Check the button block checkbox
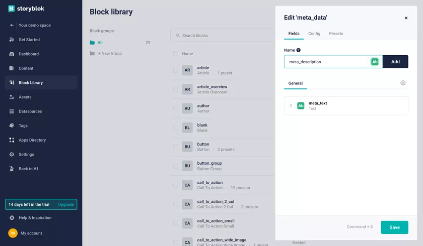Screen dimensions: 423x246 click(176, 147)
